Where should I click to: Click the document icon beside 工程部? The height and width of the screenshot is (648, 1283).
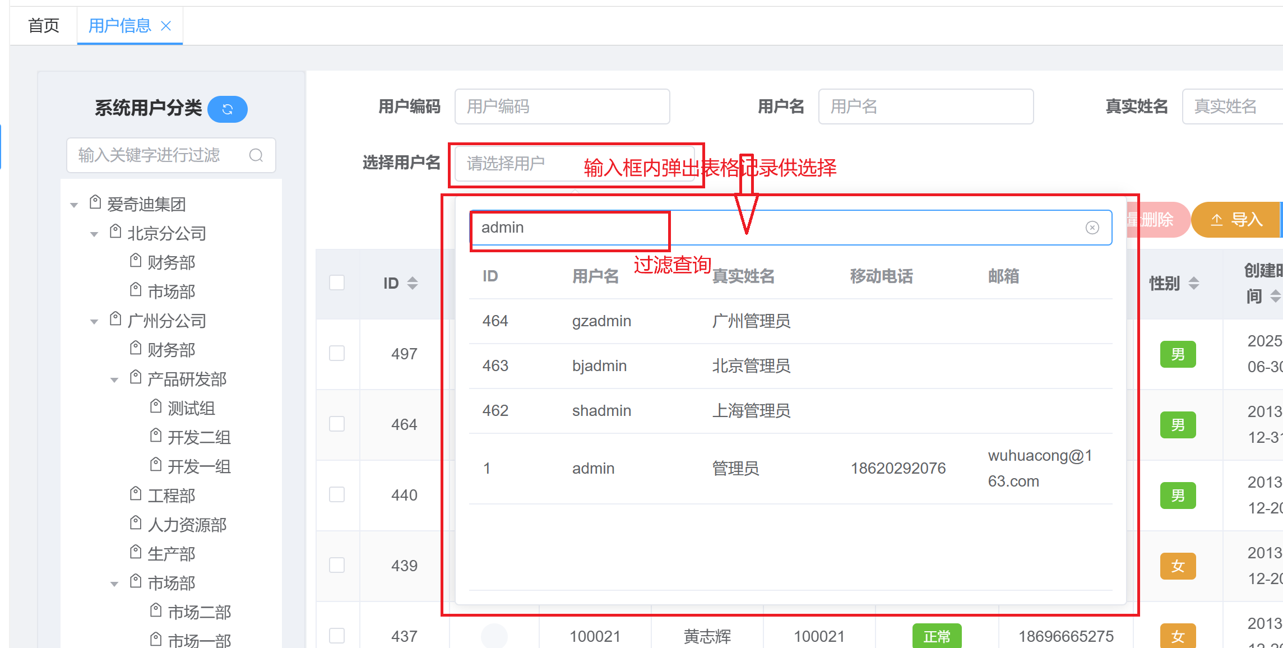(x=135, y=494)
